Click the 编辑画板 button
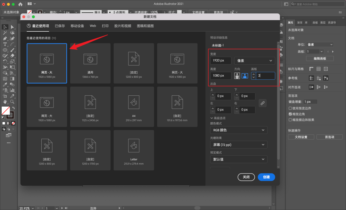This screenshot has height=210, width=346. [320, 59]
